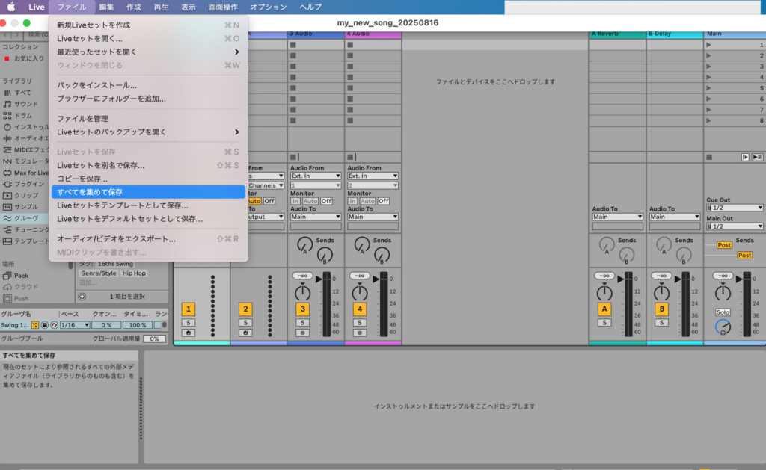Solo return track A with S button
Screen dimensions: 766x470
604,323
